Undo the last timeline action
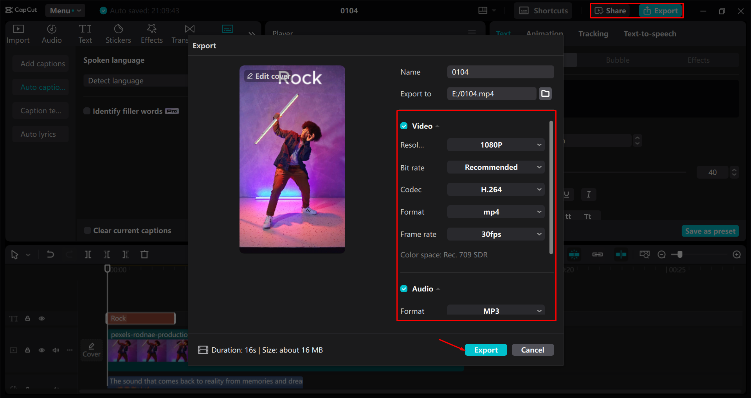 click(x=50, y=254)
